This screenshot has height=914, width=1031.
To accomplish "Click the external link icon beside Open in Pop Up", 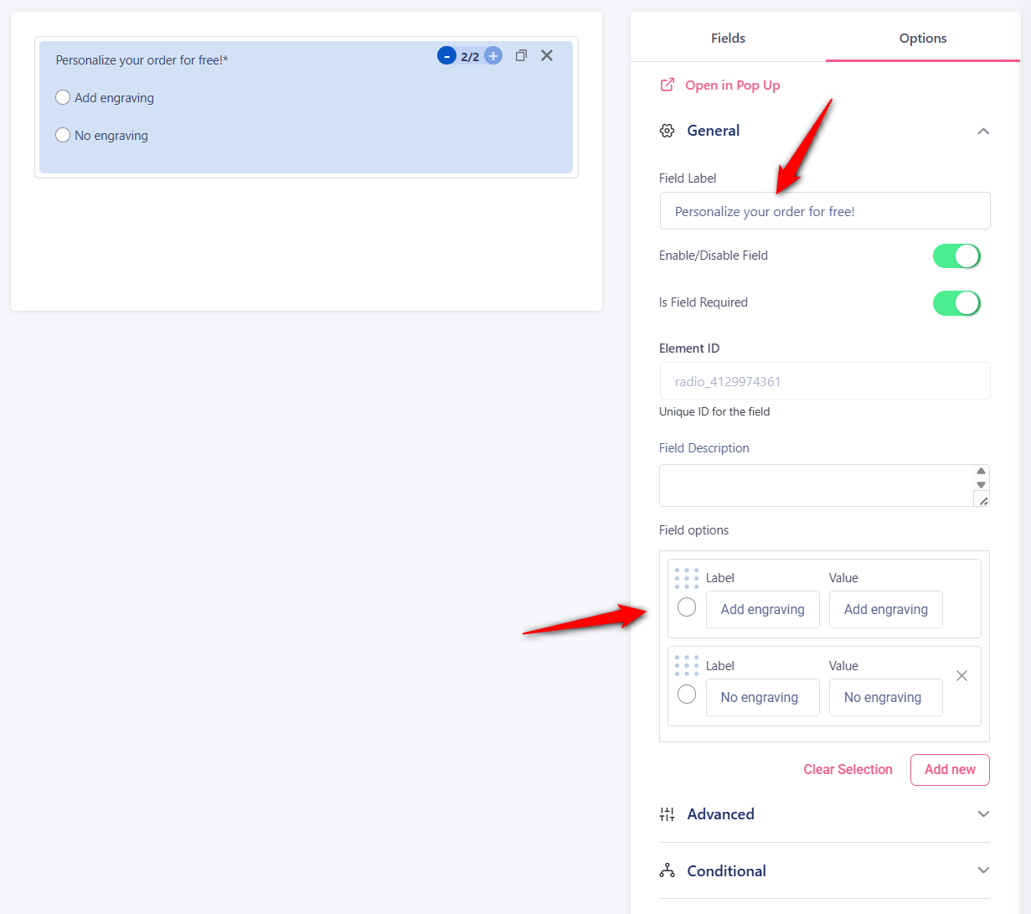I will (666, 85).
